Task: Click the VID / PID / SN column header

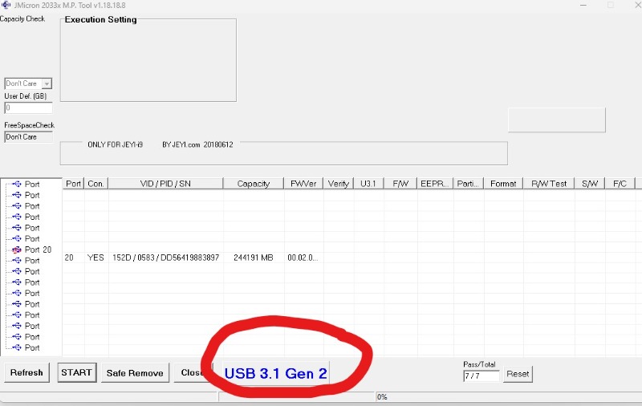Action: click(x=165, y=184)
